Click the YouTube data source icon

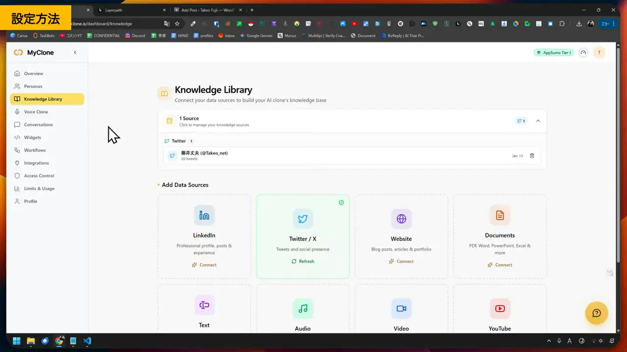pos(500,308)
